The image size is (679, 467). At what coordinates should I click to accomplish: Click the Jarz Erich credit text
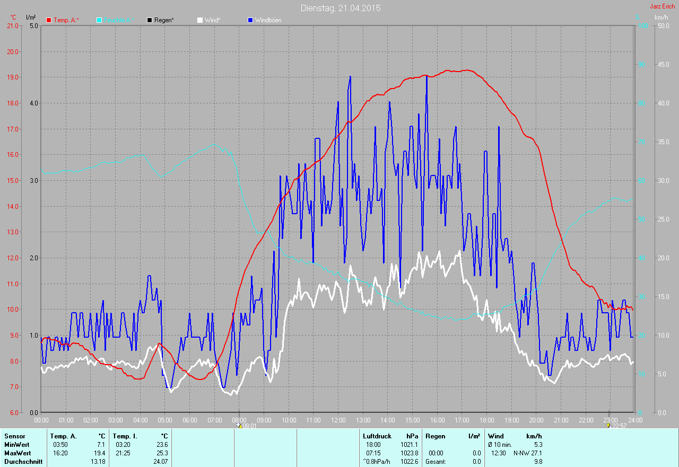click(663, 6)
